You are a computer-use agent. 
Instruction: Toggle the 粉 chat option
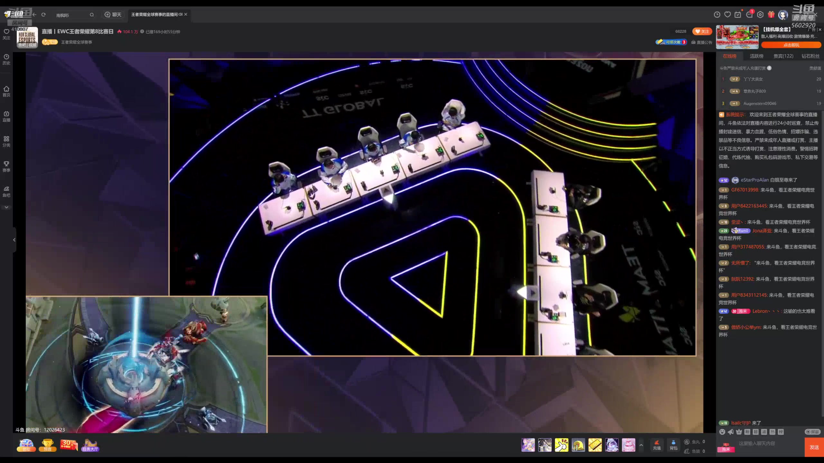pos(747,432)
